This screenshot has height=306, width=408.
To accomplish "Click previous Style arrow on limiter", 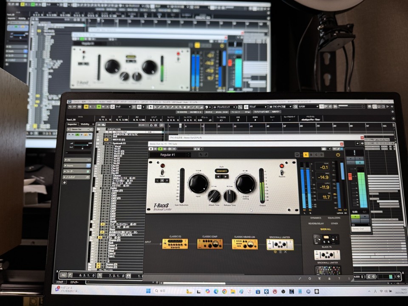I will click(218, 176).
